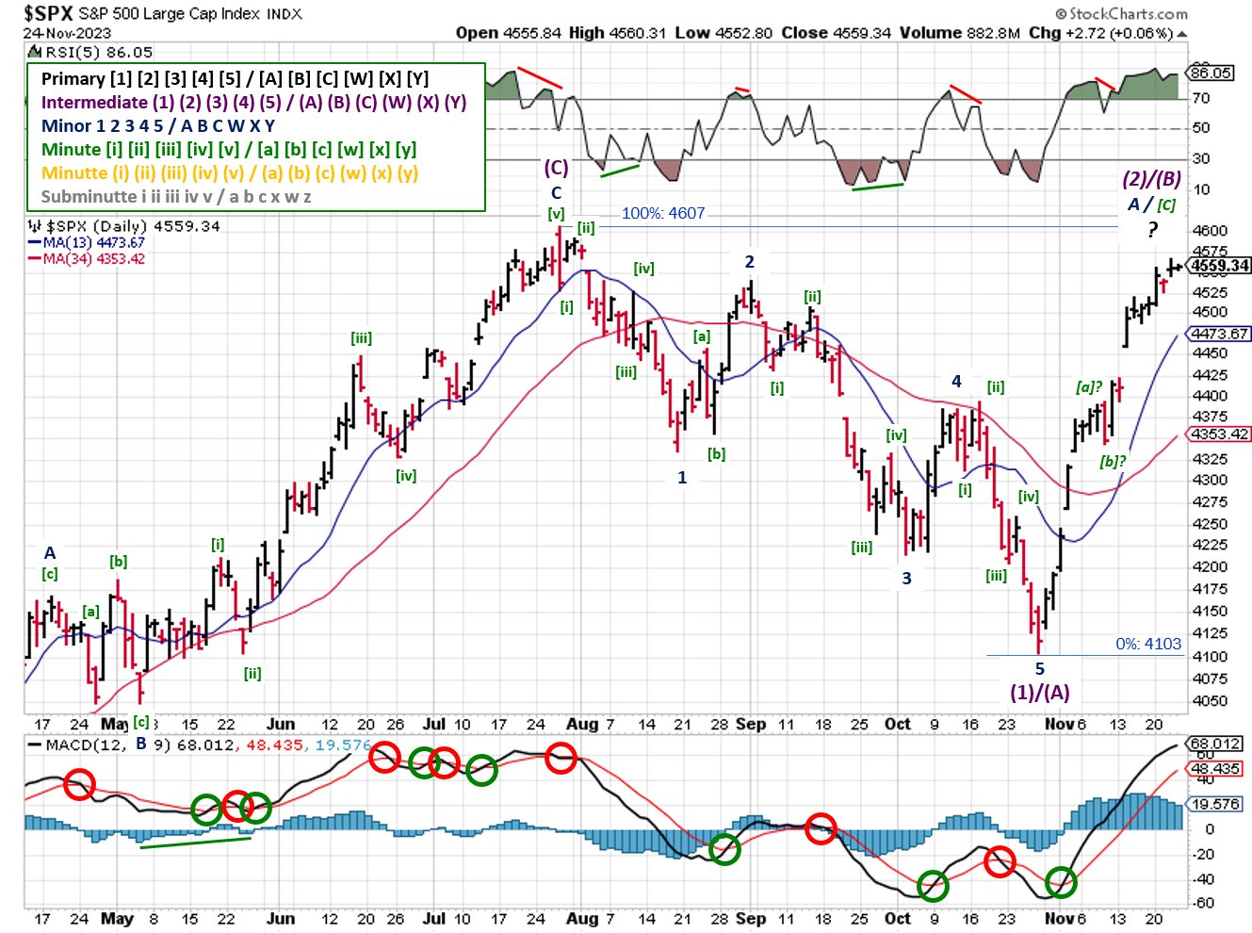This screenshot has width=1252, height=933.
Task: Click the Chg +2.72 (+0.06%) text
Action: (1100, 33)
